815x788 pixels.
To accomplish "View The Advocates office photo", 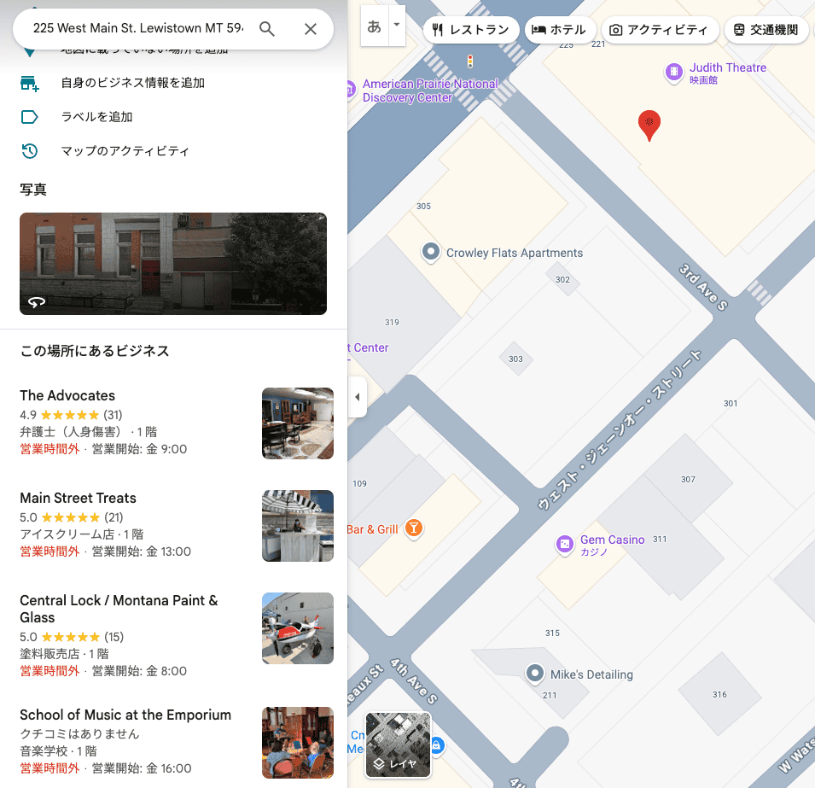I will click(x=298, y=423).
